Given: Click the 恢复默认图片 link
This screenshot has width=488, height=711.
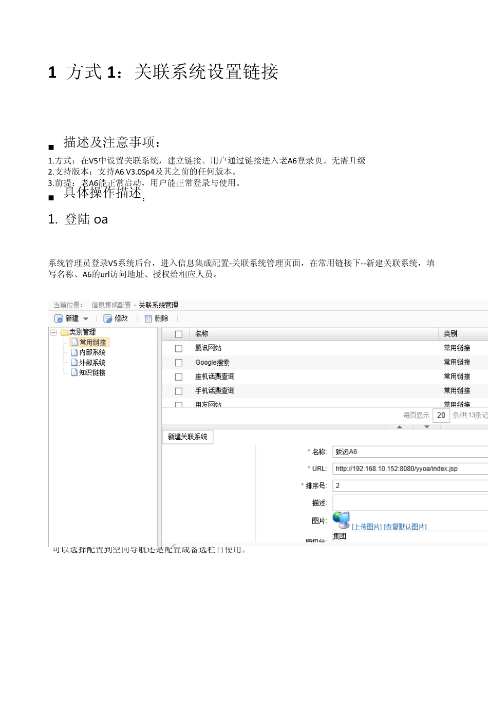Looking at the screenshot, I should (405, 527).
